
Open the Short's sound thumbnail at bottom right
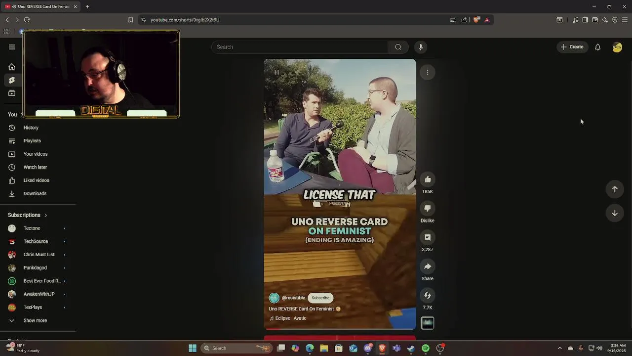pyautogui.click(x=428, y=323)
